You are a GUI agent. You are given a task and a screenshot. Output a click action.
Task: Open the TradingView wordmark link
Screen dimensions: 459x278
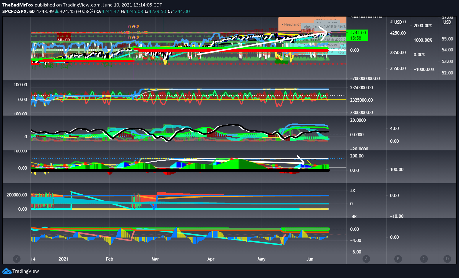[x=26, y=271]
